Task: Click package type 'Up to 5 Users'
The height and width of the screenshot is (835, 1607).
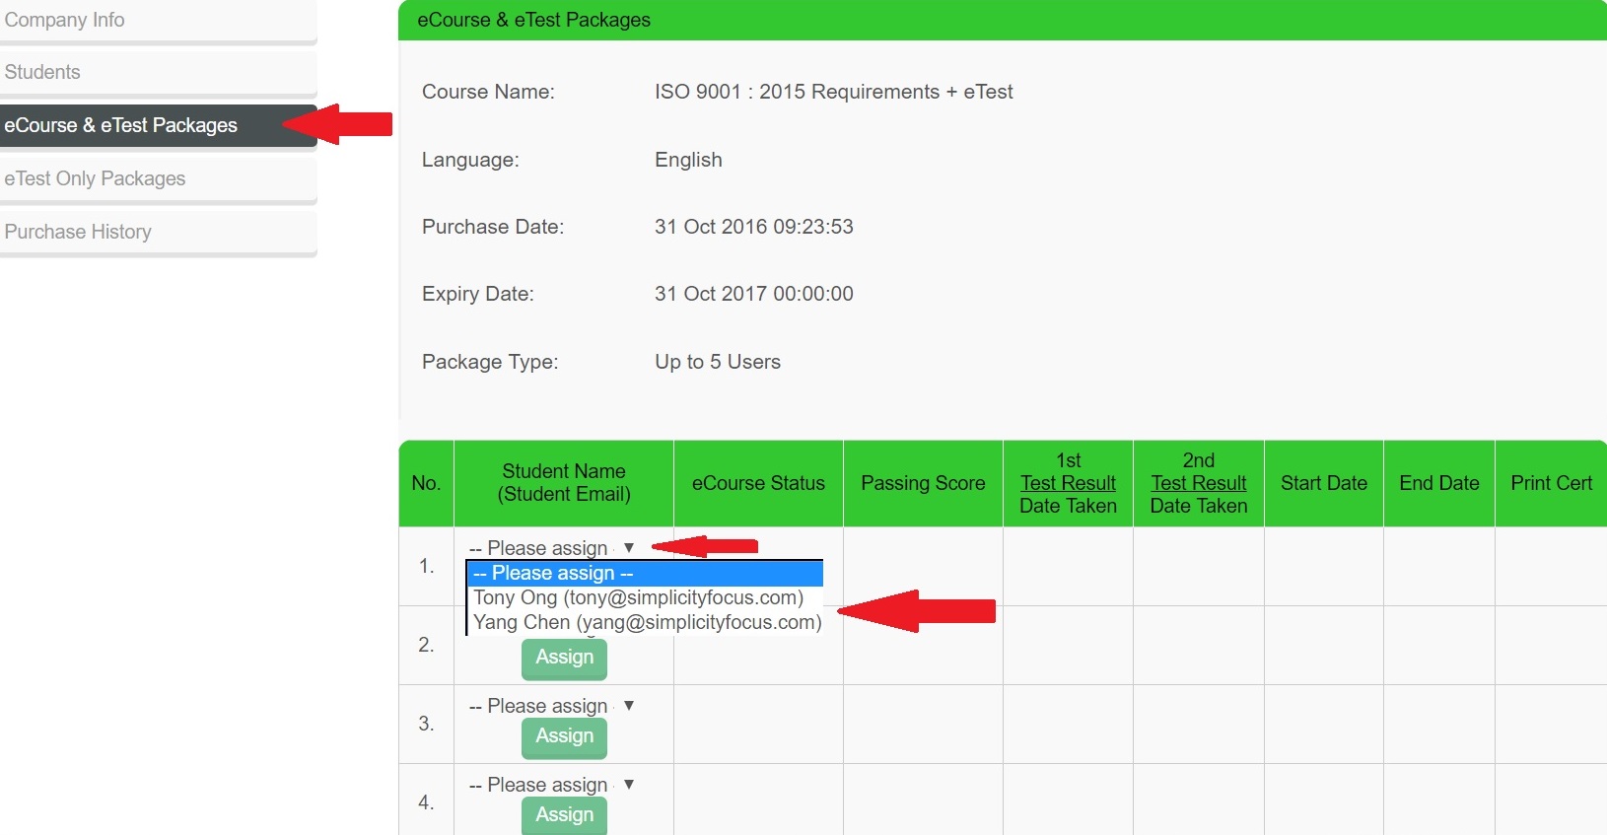Action: pos(718,362)
